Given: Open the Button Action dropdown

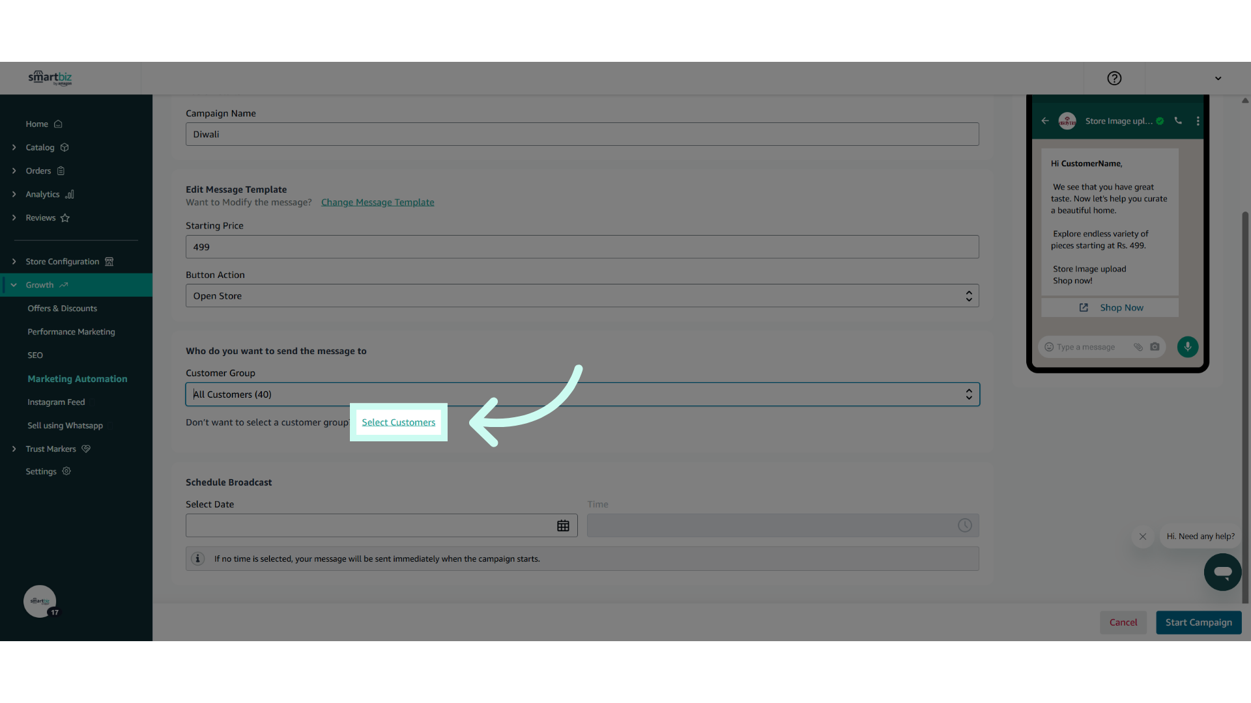Looking at the screenshot, I should [x=582, y=296].
